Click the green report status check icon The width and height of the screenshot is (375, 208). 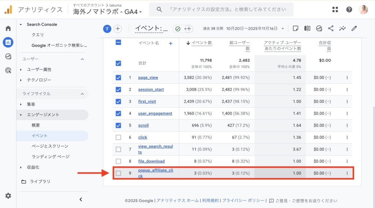[178, 29]
